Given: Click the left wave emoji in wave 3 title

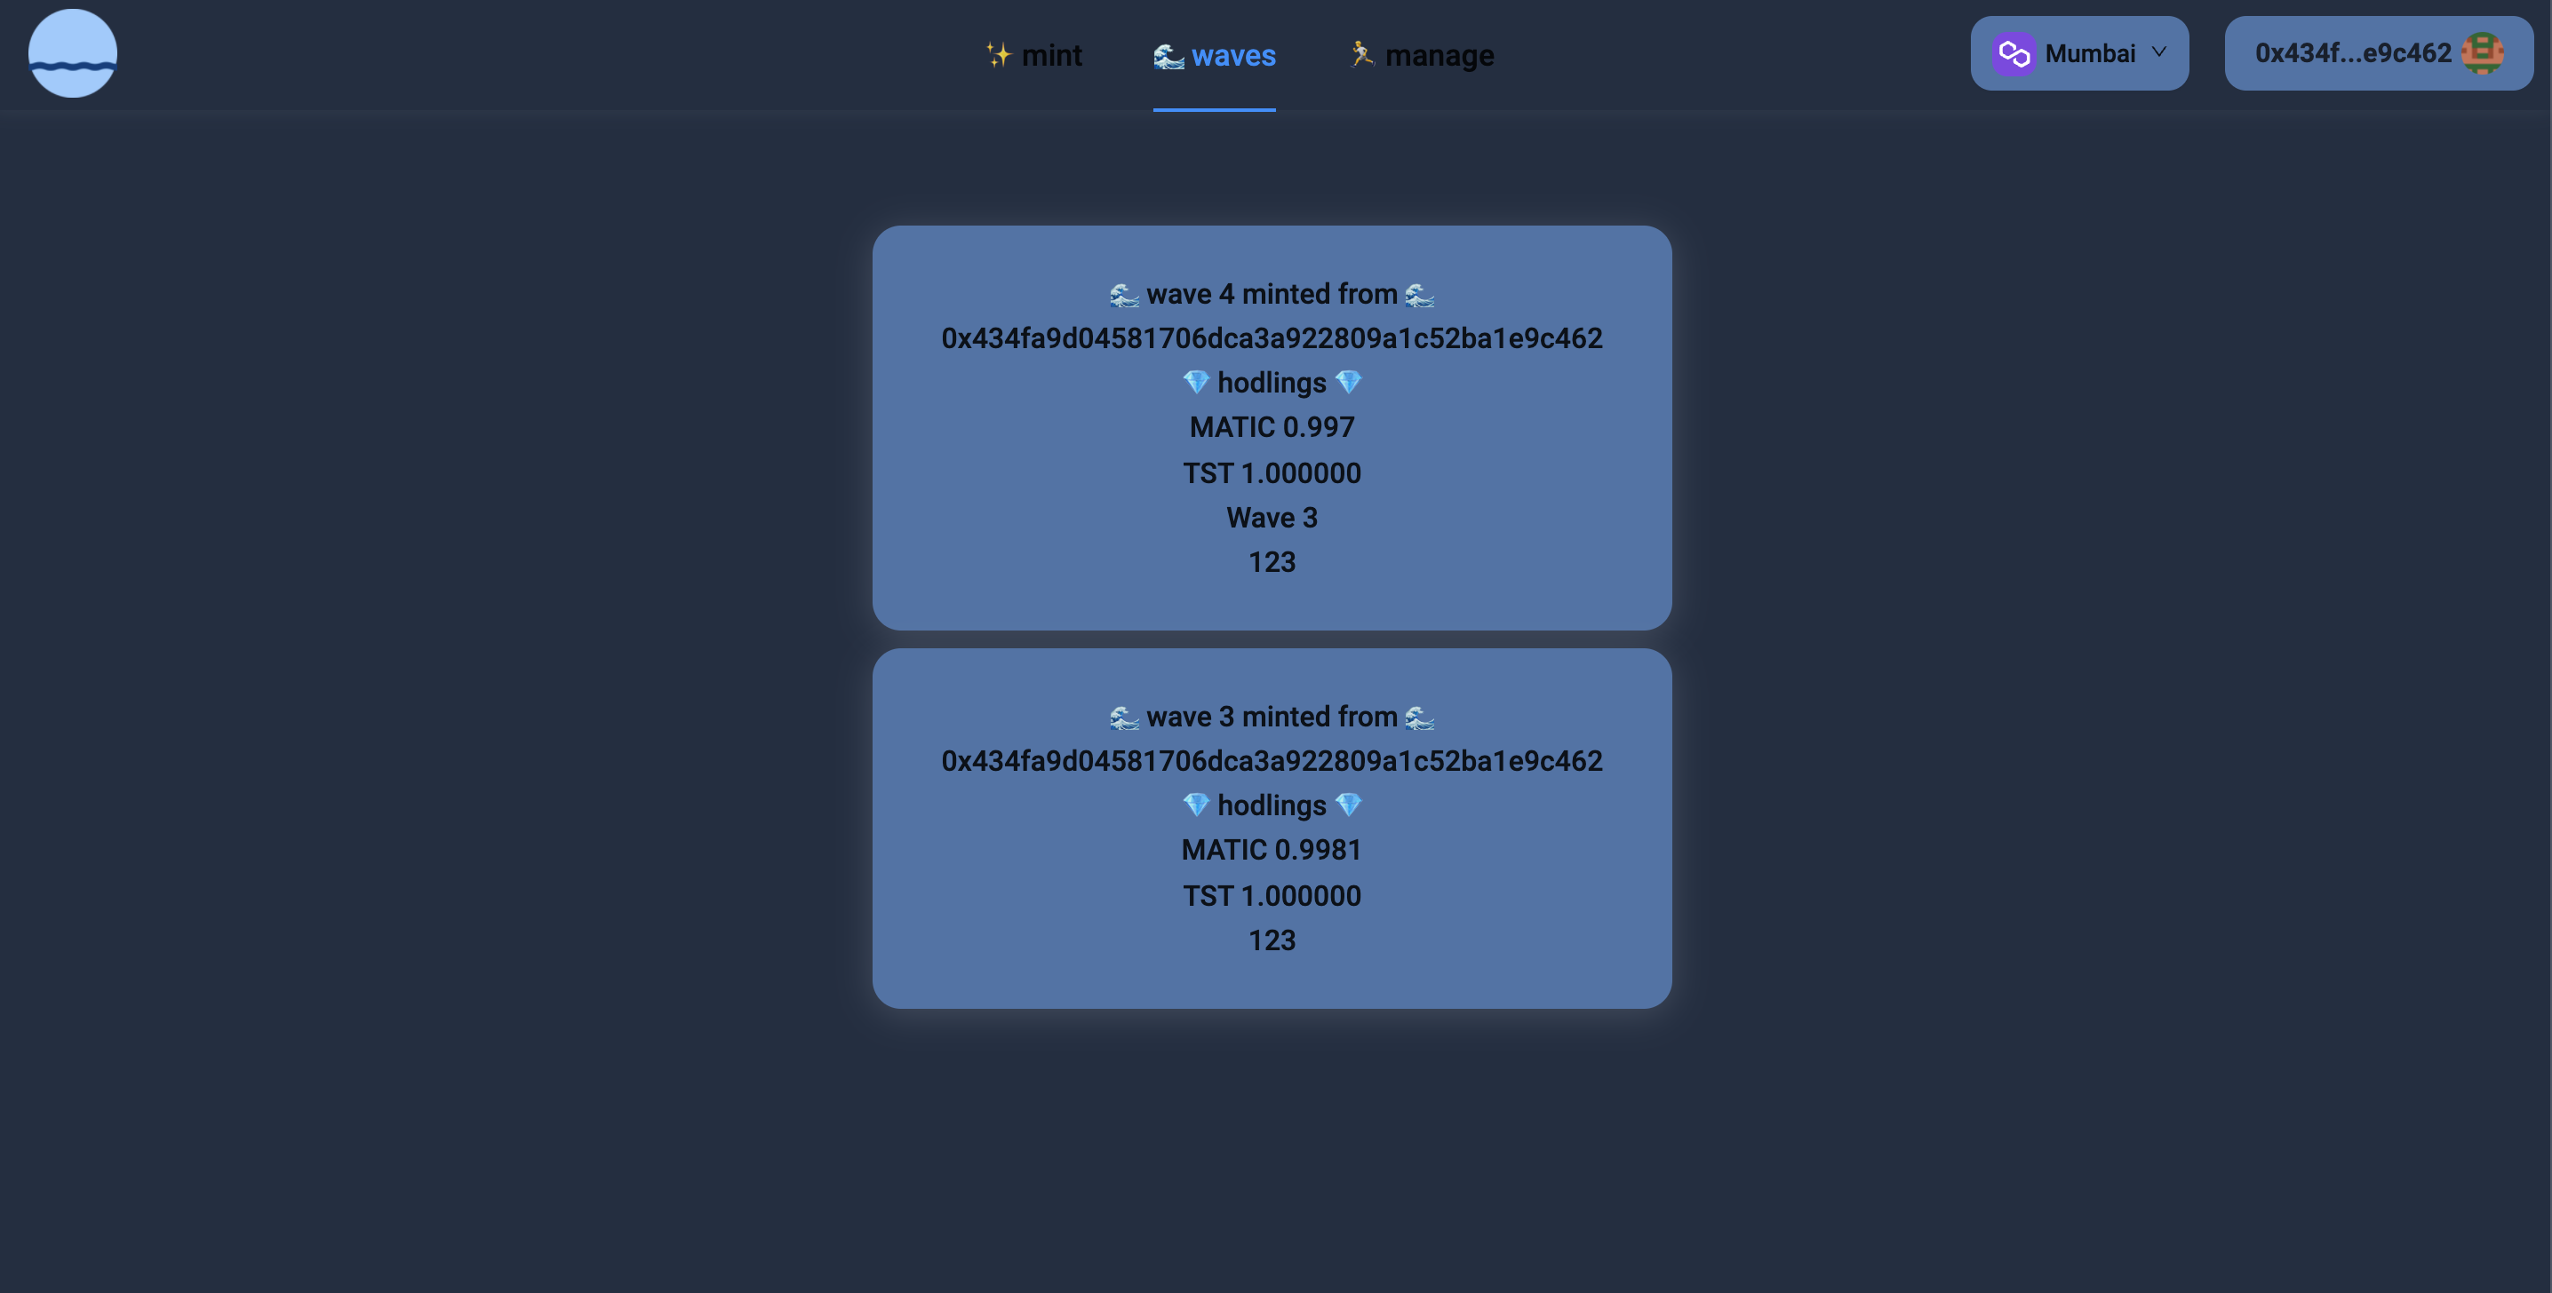Looking at the screenshot, I should [1124, 718].
